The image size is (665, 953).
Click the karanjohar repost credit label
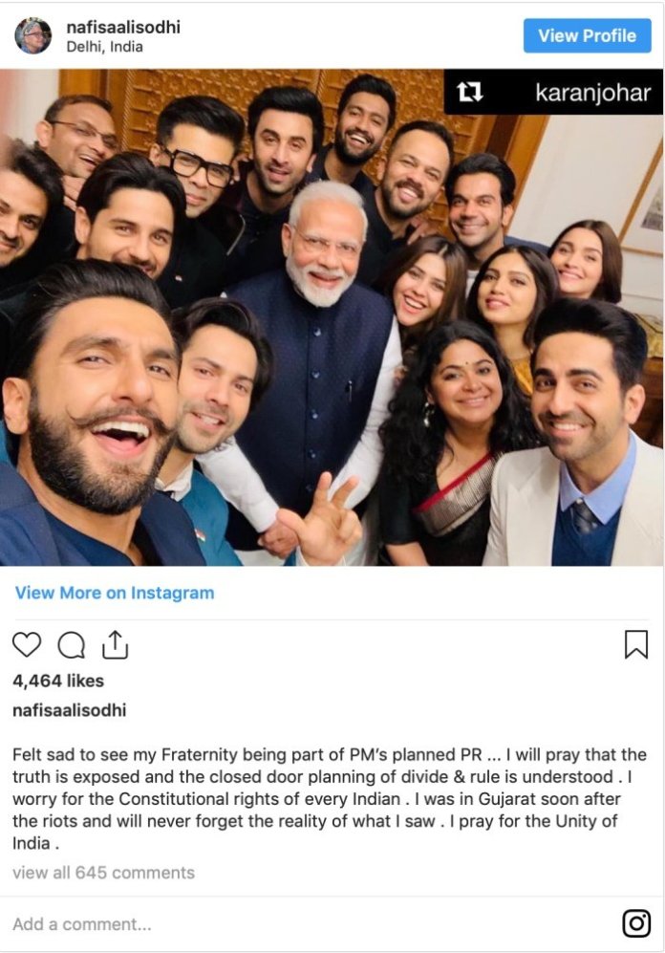click(592, 94)
